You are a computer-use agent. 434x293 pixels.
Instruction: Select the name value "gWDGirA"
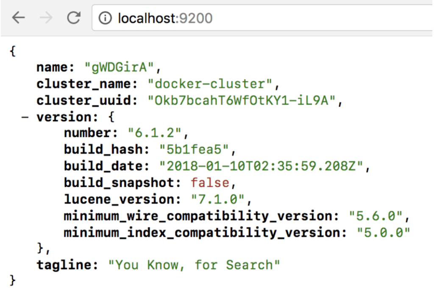(x=119, y=67)
